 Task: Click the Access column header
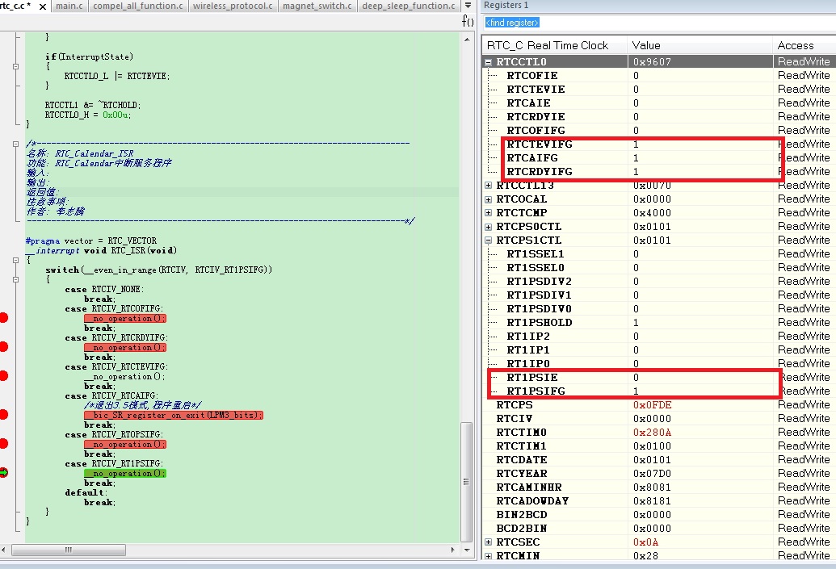pos(804,45)
